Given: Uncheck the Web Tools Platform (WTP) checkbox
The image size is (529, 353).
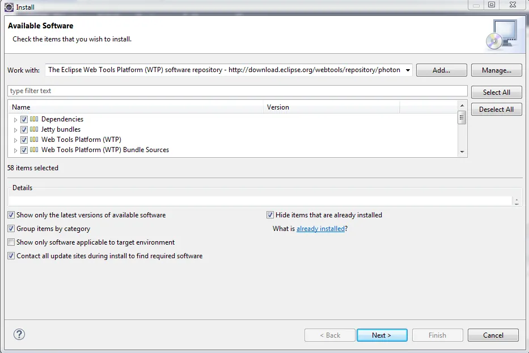Looking at the screenshot, I should [x=24, y=140].
